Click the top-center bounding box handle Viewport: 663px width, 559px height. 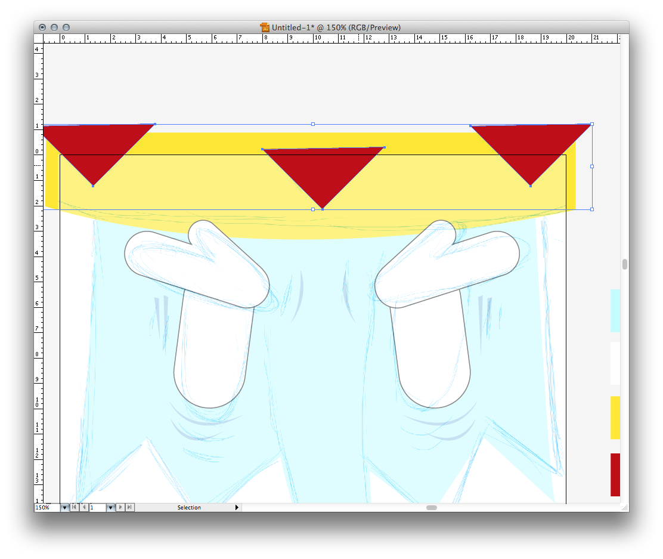tap(313, 124)
